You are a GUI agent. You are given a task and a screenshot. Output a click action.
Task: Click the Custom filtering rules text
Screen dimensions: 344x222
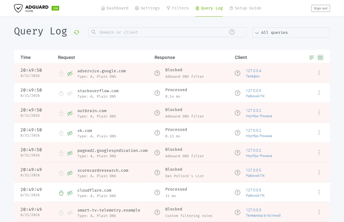tap(189, 216)
